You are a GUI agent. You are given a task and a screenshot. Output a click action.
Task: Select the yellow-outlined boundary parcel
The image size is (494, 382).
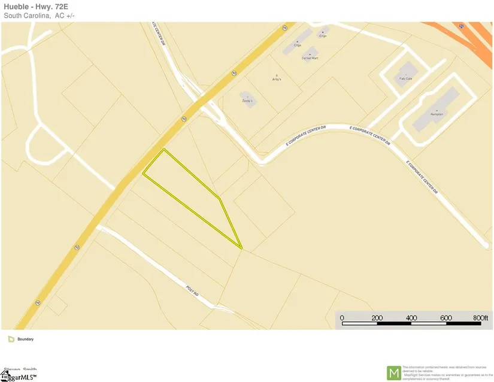coord(192,192)
